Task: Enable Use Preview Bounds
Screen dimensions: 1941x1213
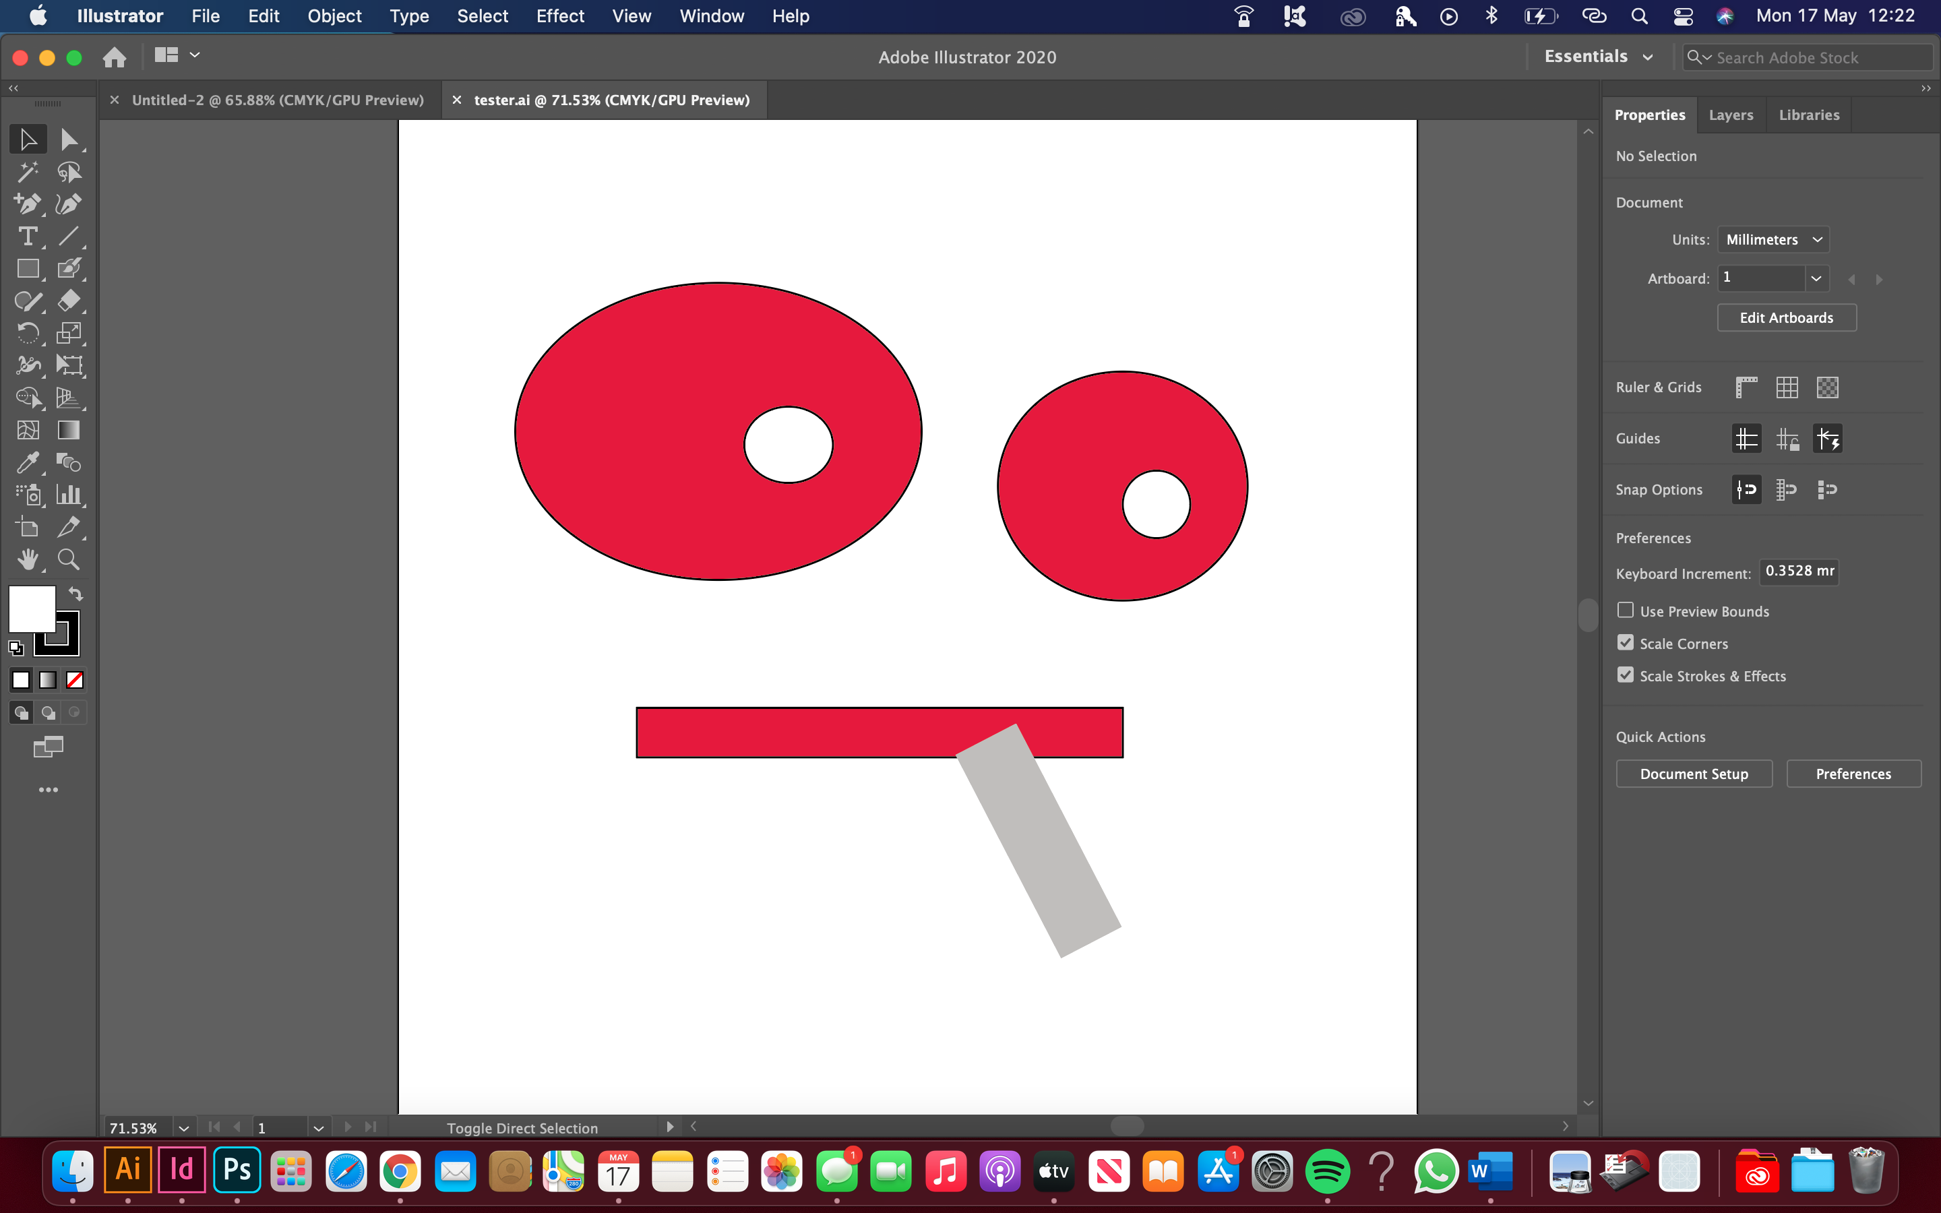Action: pyautogui.click(x=1625, y=609)
